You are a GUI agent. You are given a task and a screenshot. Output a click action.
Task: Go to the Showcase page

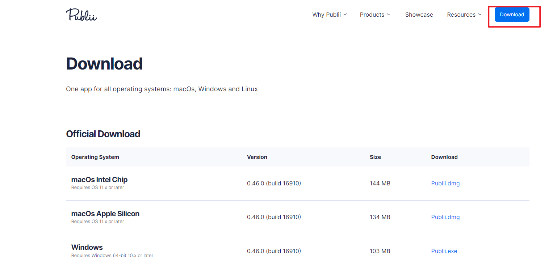coord(419,15)
